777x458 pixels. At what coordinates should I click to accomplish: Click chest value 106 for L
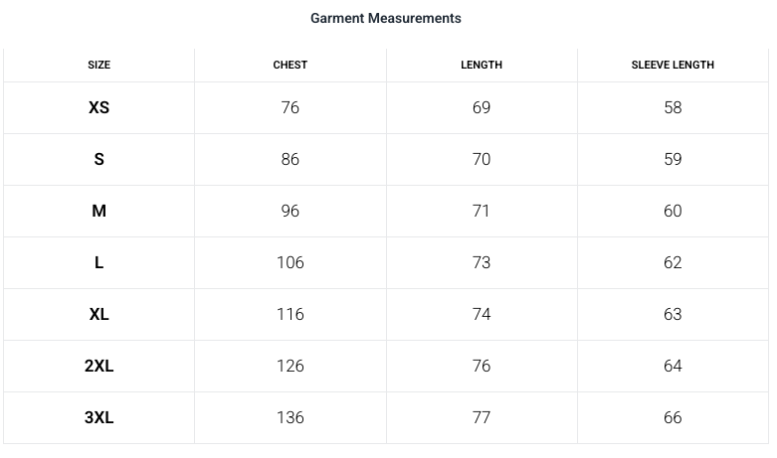pyautogui.click(x=291, y=262)
